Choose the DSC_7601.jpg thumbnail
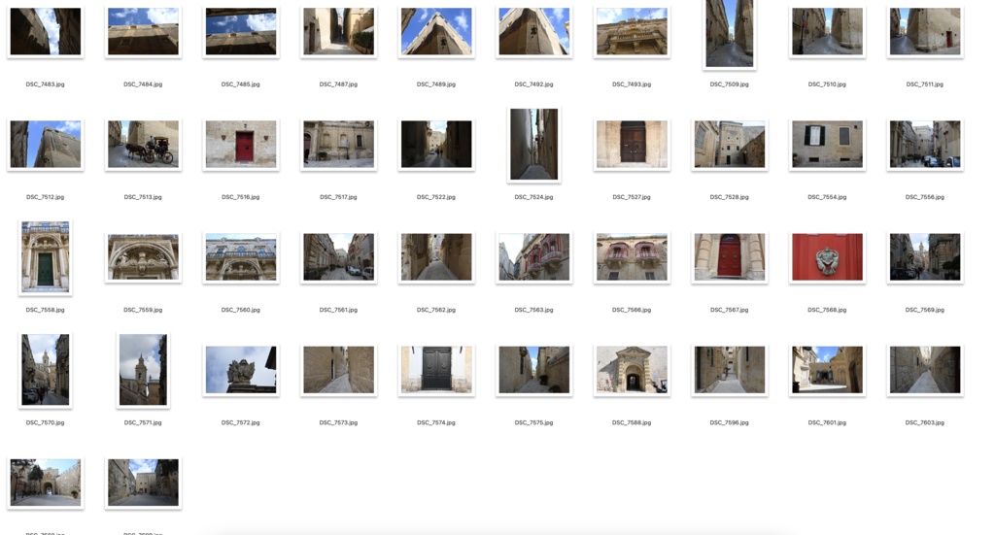 point(827,370)
